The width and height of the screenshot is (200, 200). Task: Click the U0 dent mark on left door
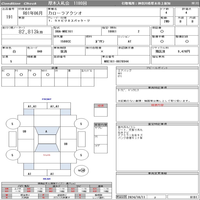click(x=24, y=131)
